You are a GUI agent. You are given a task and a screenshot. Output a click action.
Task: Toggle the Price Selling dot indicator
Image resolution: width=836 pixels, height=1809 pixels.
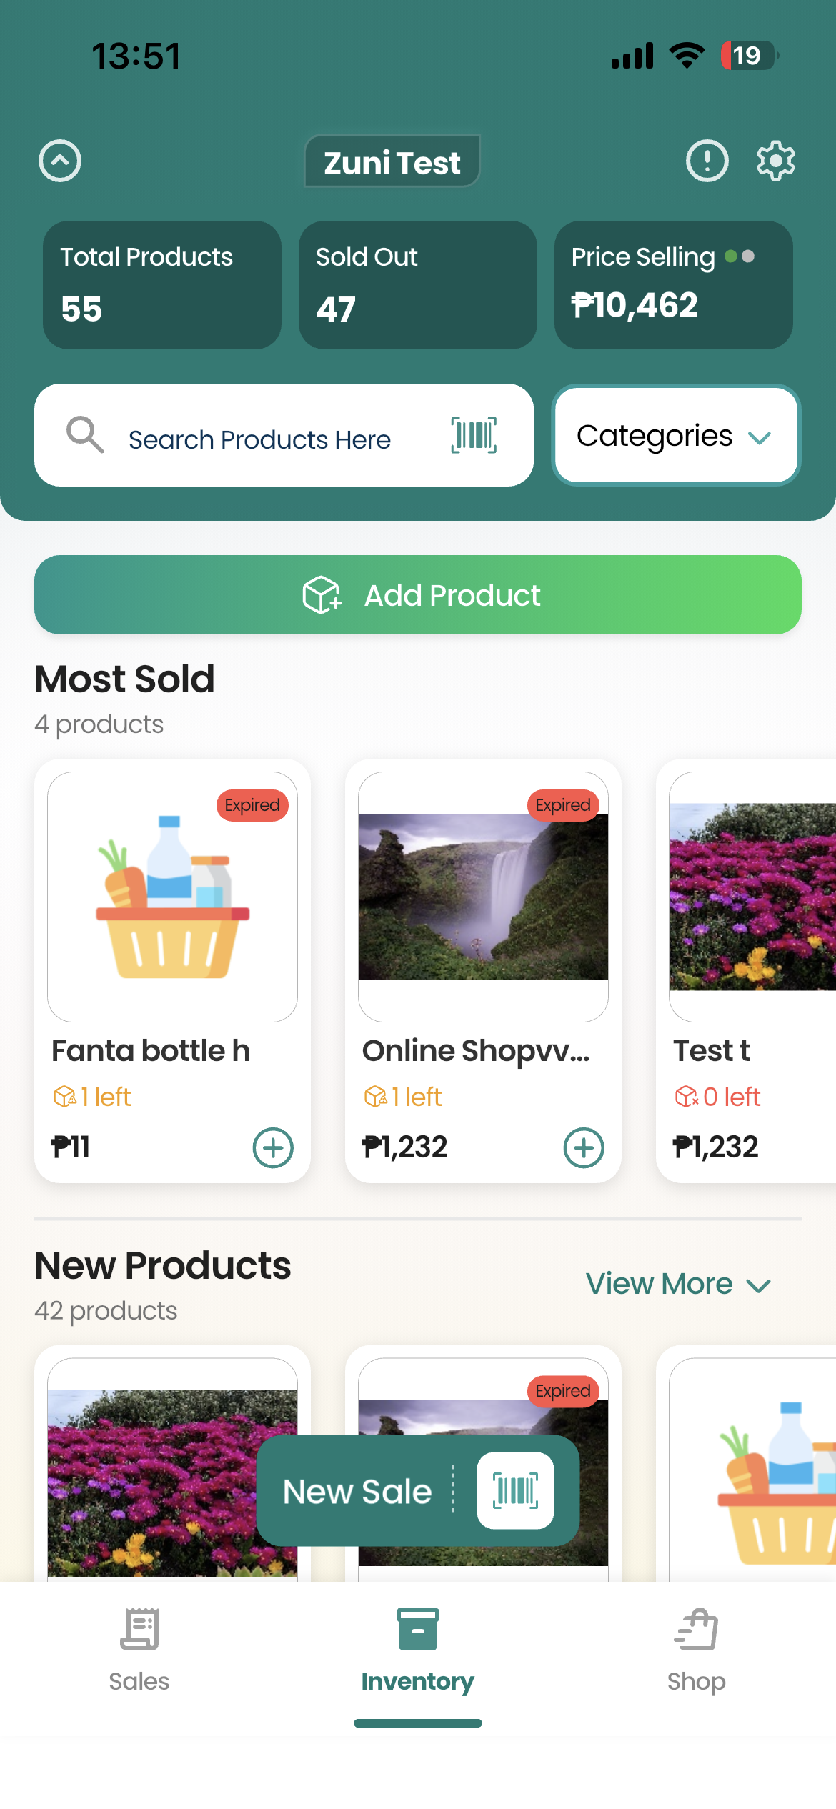click(x=740, y=256)
